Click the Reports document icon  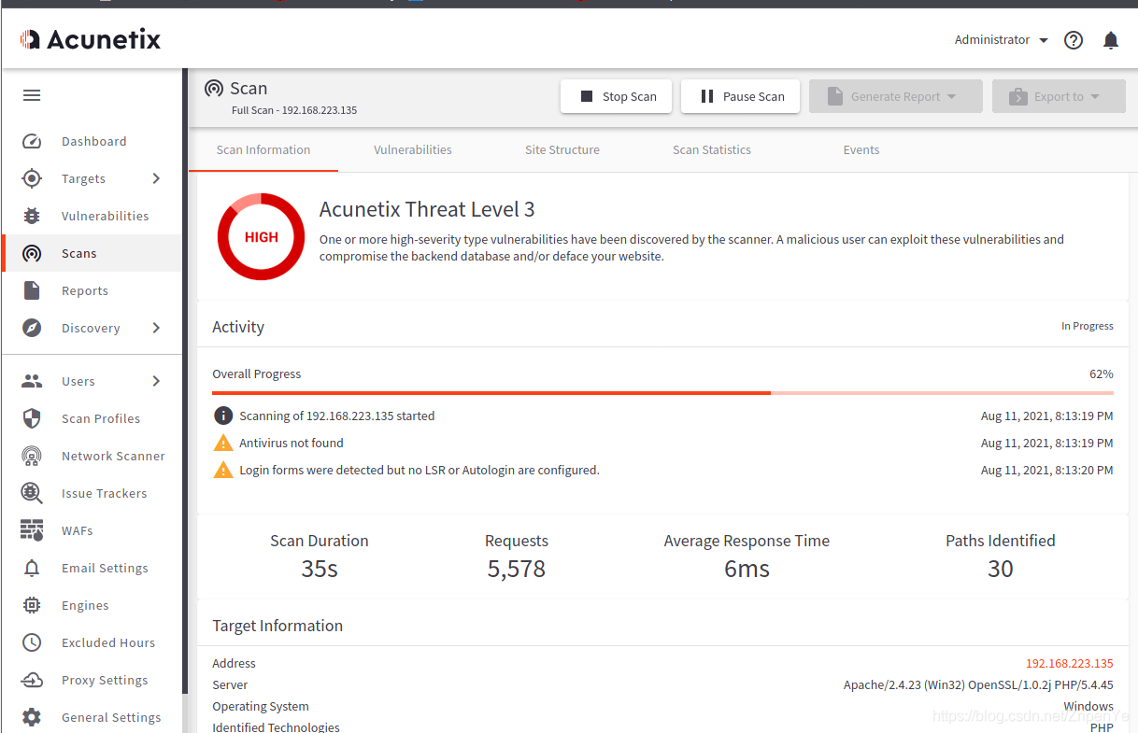(32, 290)
